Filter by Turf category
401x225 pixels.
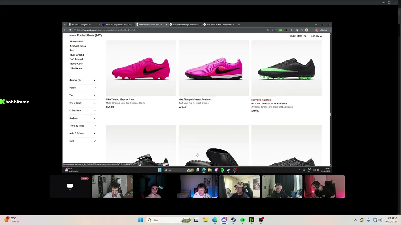[x=72, y=50]
